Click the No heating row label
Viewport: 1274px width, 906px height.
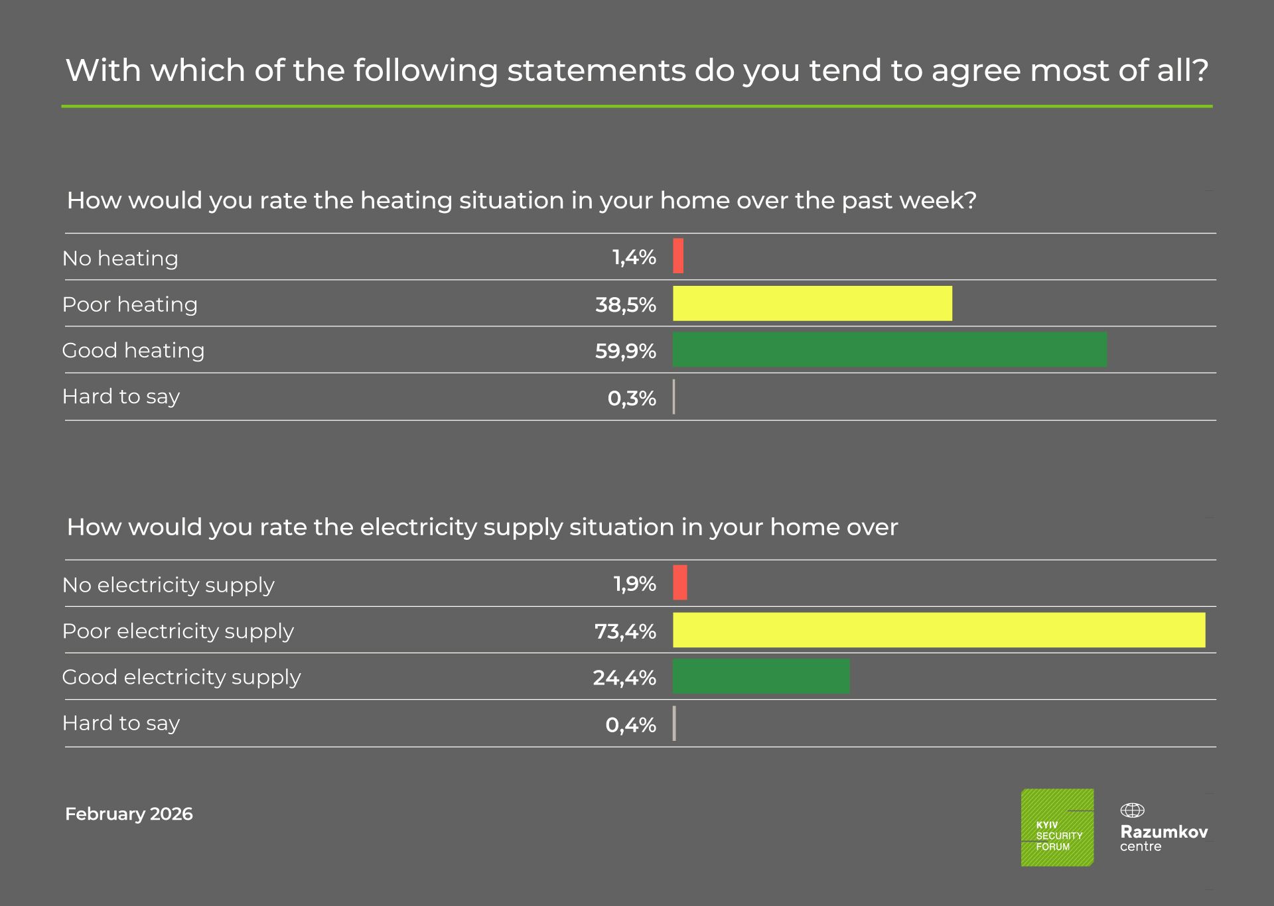[120, 258]
